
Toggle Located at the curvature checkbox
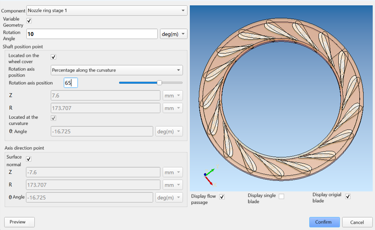(x=54, y=118)
